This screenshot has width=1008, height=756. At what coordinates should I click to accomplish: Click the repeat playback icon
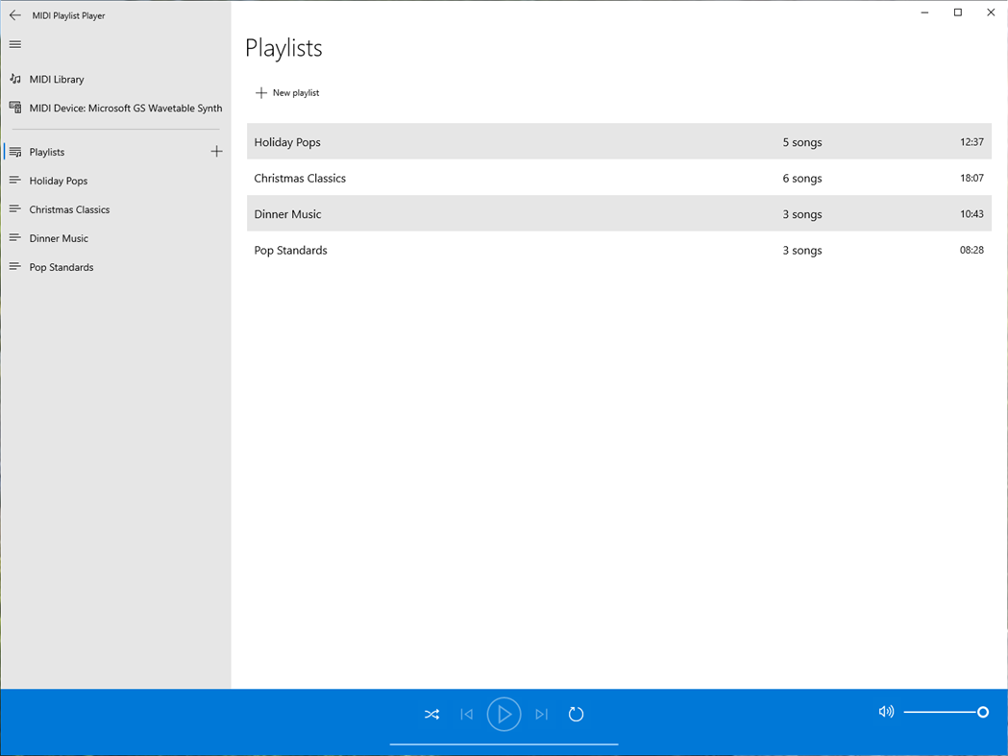576,714
